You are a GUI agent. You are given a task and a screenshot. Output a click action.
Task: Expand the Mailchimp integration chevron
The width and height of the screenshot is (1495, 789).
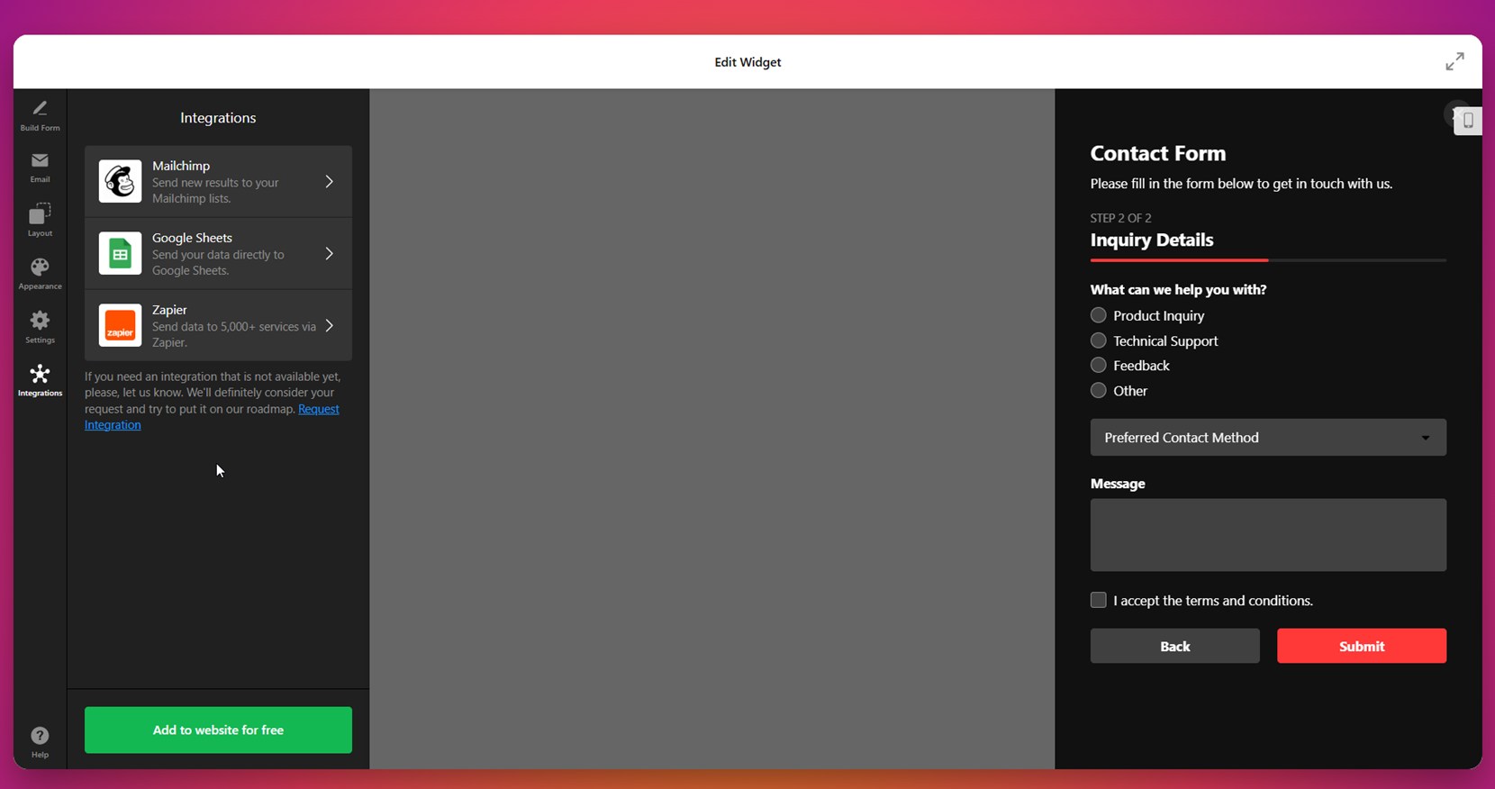[x=329, y=182]
